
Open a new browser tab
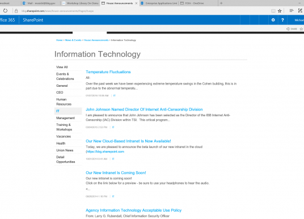[221, 3]
